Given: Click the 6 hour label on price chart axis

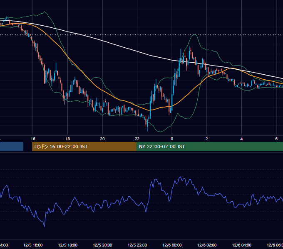Looking at the screenshot, I should coord(276,139).
